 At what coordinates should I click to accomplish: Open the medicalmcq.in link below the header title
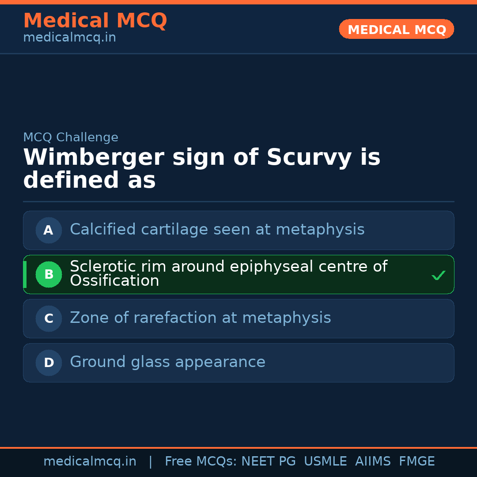tap(69, 38)
